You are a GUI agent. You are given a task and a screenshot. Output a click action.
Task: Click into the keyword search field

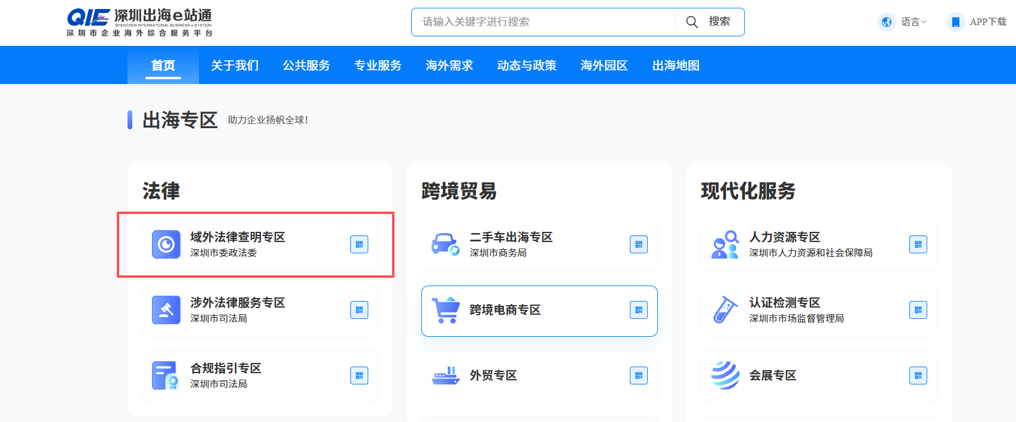[542, 22]
